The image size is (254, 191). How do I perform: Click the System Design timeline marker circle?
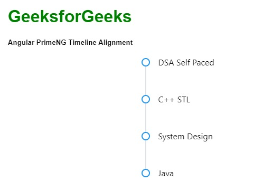pos(146,136)
